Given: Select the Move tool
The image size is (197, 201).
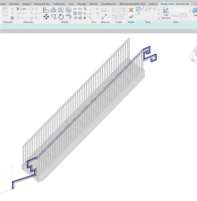Looking at the screenshot, I should 46,17.
